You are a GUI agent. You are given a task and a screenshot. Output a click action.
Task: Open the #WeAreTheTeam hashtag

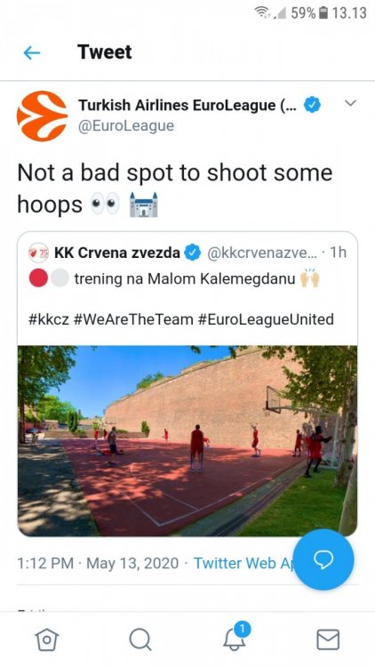(133, 319)
